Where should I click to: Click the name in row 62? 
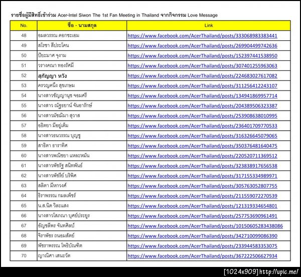(x=57, y=175)
